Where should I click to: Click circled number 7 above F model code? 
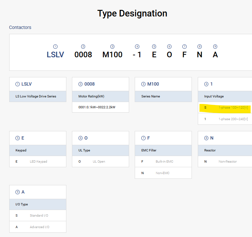click(184, 47)
